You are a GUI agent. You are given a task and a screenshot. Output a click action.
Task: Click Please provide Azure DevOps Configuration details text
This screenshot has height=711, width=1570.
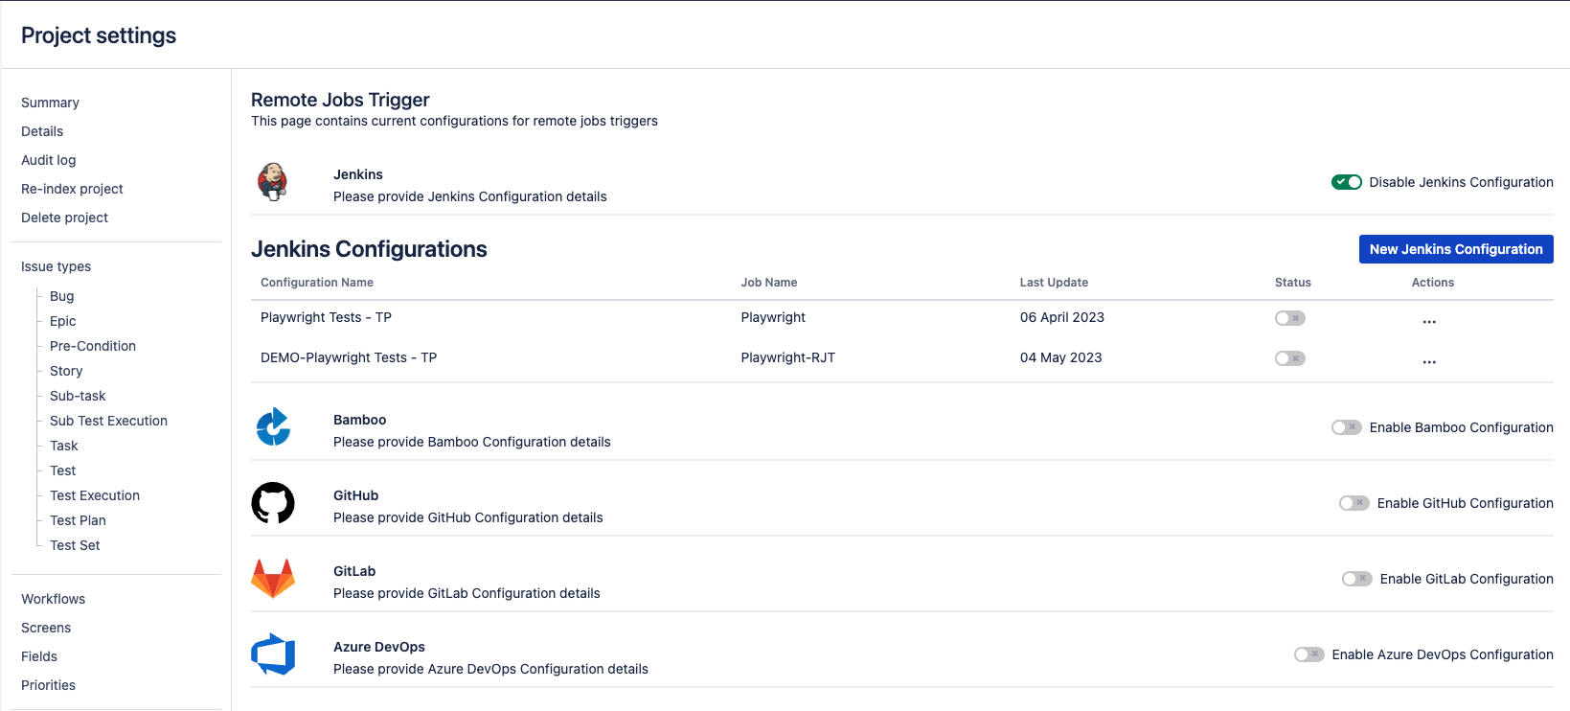(490, 669)
